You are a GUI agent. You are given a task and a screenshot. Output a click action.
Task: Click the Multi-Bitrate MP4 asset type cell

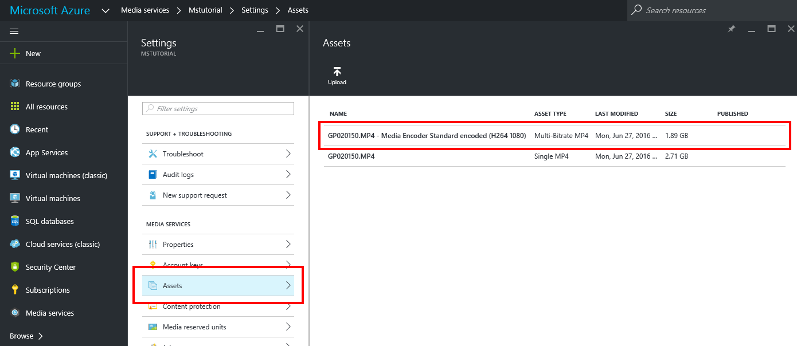[x=561, y=135]
